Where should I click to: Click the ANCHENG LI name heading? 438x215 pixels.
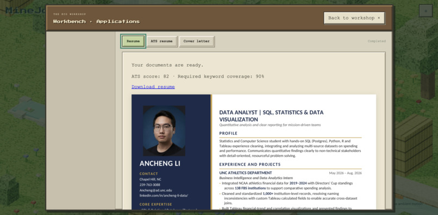tap(160, 163)
